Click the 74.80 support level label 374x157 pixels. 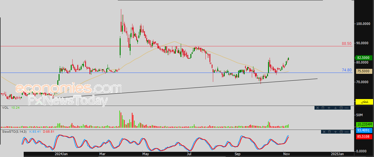[347, 70]
